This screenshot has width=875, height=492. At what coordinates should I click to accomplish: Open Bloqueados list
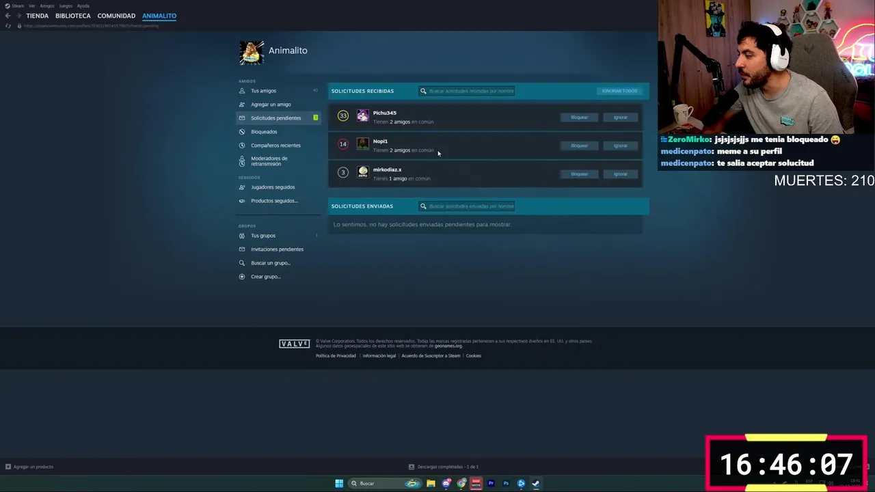coord(264,132)
